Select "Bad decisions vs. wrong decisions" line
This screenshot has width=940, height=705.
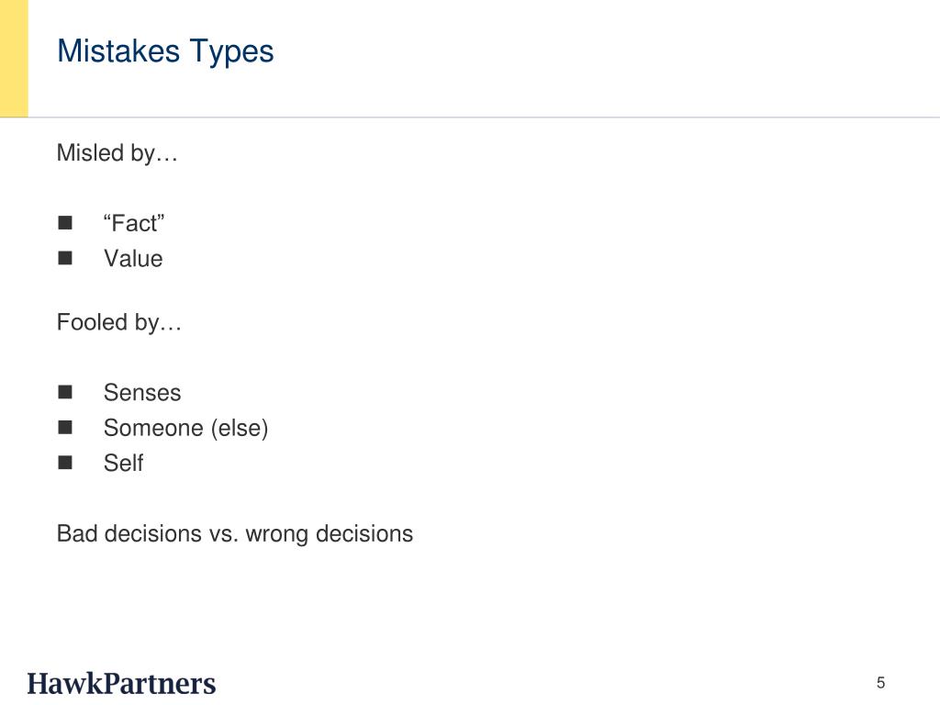point(235,534)
